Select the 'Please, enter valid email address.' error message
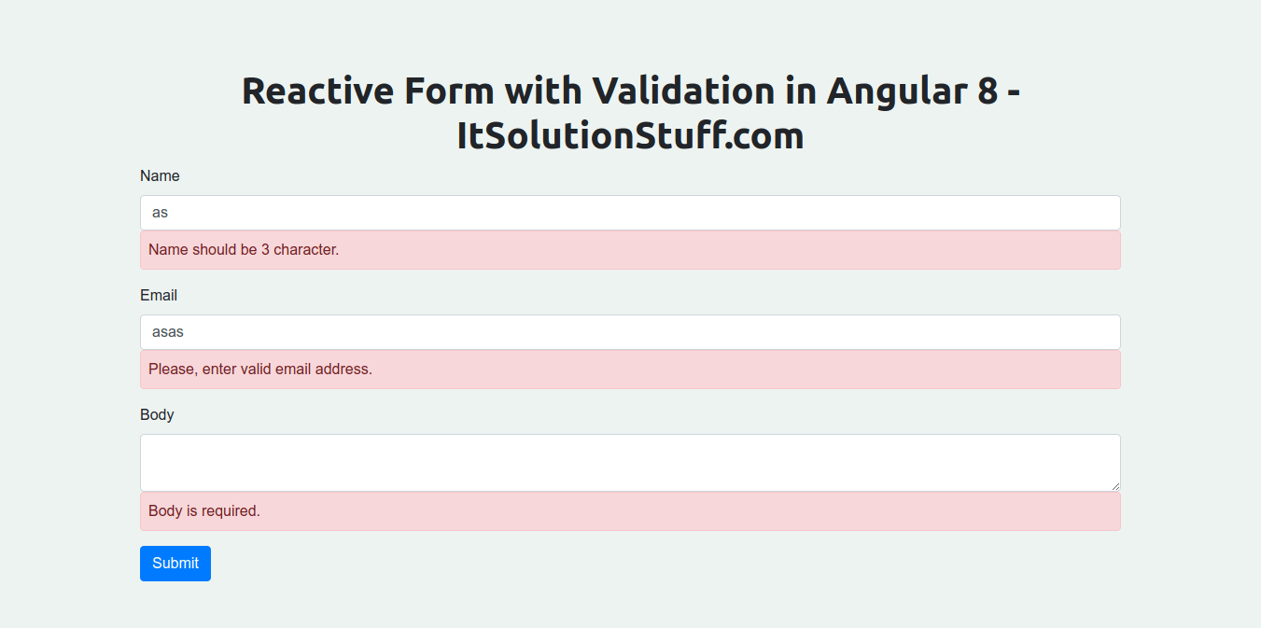 260,369
